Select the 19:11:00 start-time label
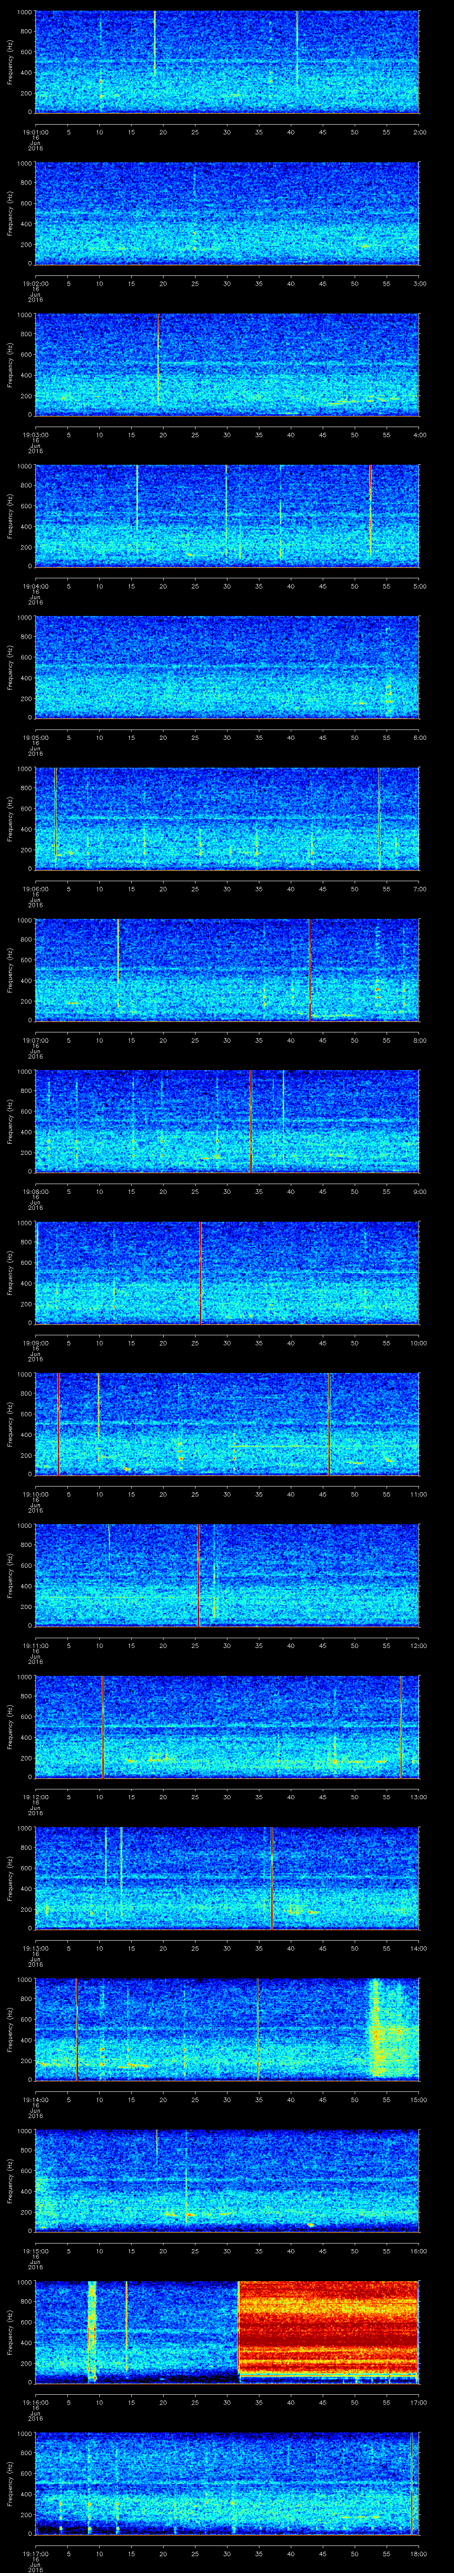Viewport: 454px width, 2573px height. pos(35,1645)
